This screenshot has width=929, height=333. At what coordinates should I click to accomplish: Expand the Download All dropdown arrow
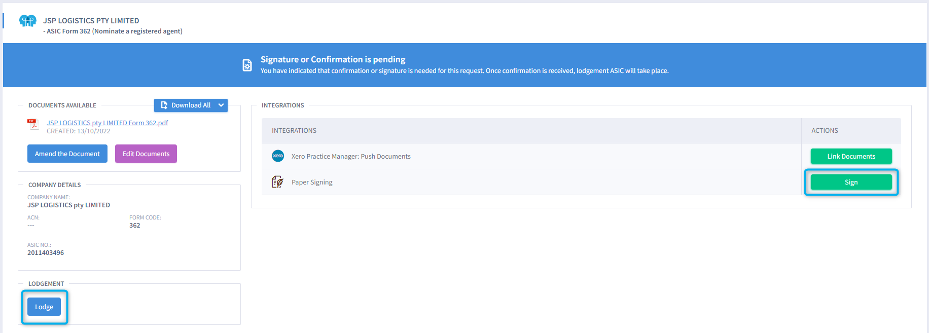(221, 105)
